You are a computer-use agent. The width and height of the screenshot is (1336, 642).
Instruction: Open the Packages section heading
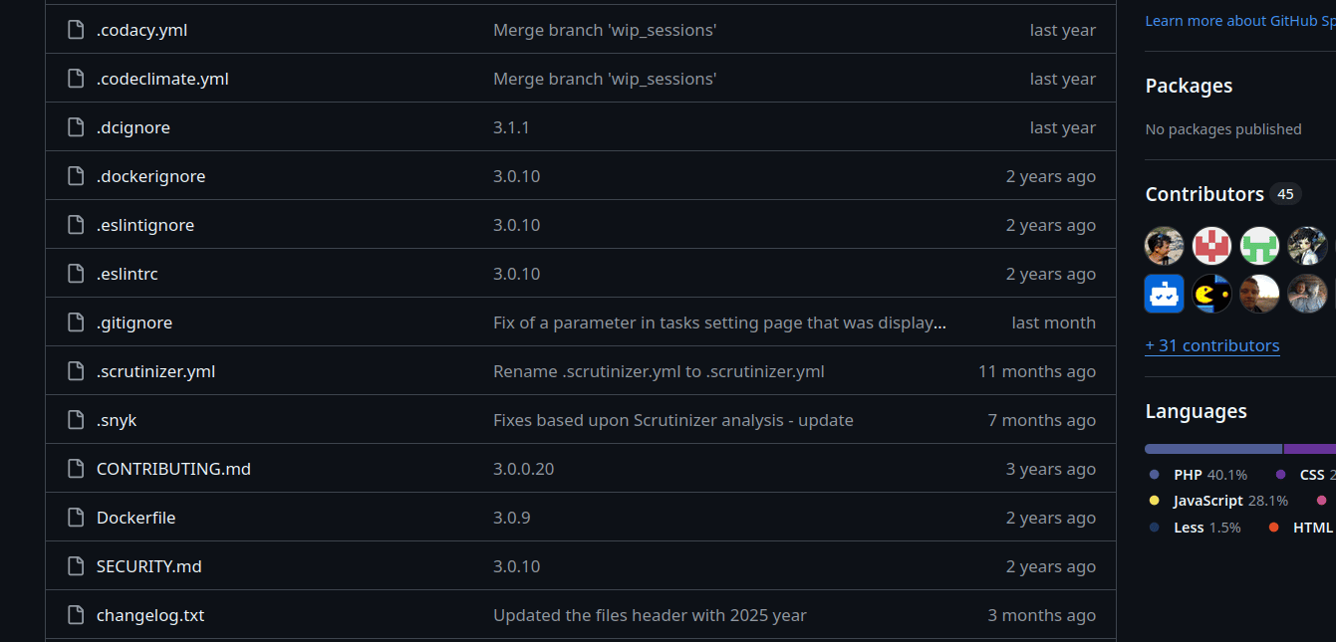click(1189, 86)
